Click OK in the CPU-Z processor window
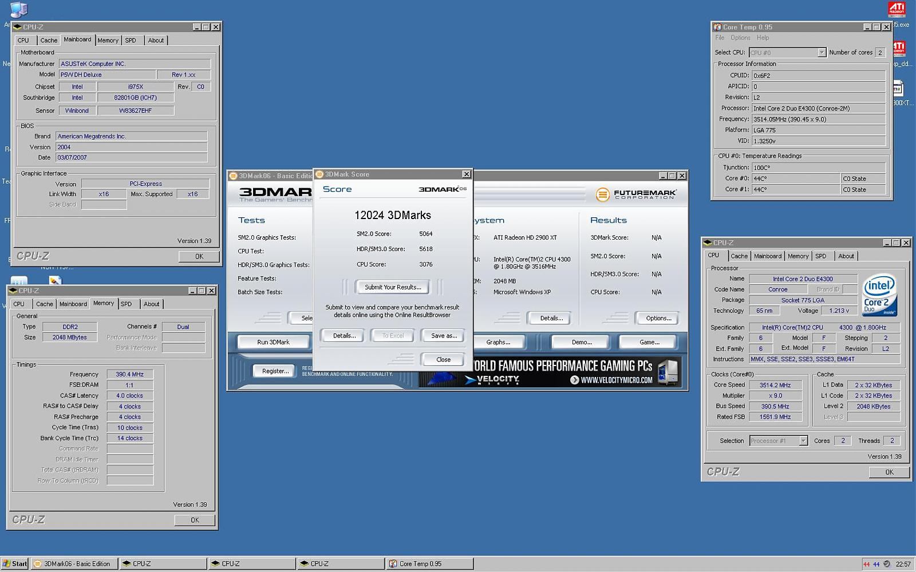 889,472
